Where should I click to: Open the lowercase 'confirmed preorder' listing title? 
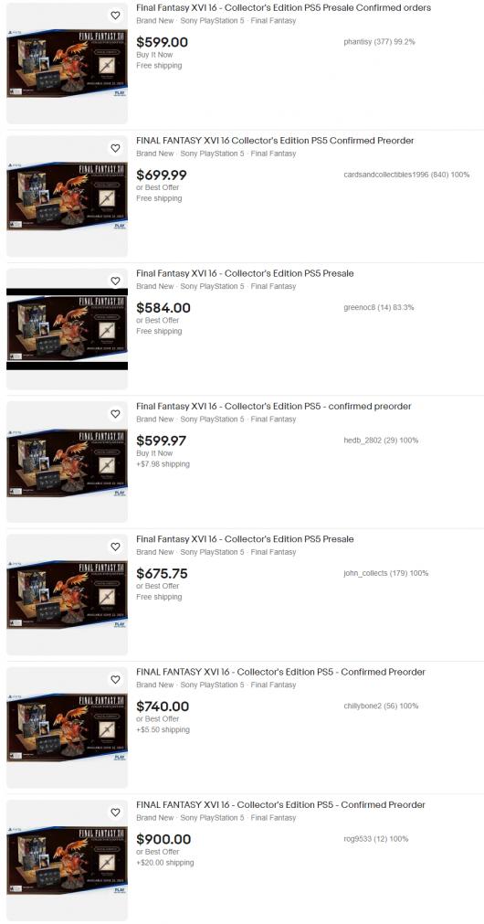[x=274, y=406]
